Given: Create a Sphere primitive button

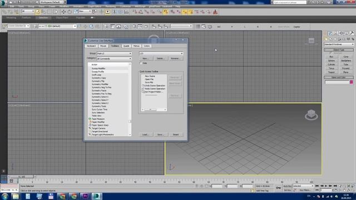Looking at the screenshot, I should click(x=332, y=61).
